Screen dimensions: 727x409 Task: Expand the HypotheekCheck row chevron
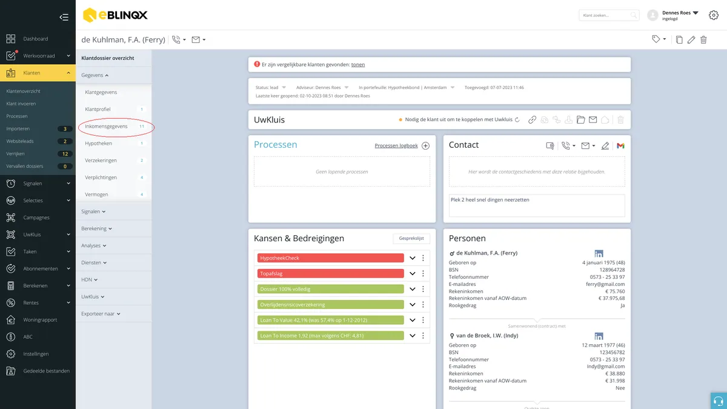[413, 258]
